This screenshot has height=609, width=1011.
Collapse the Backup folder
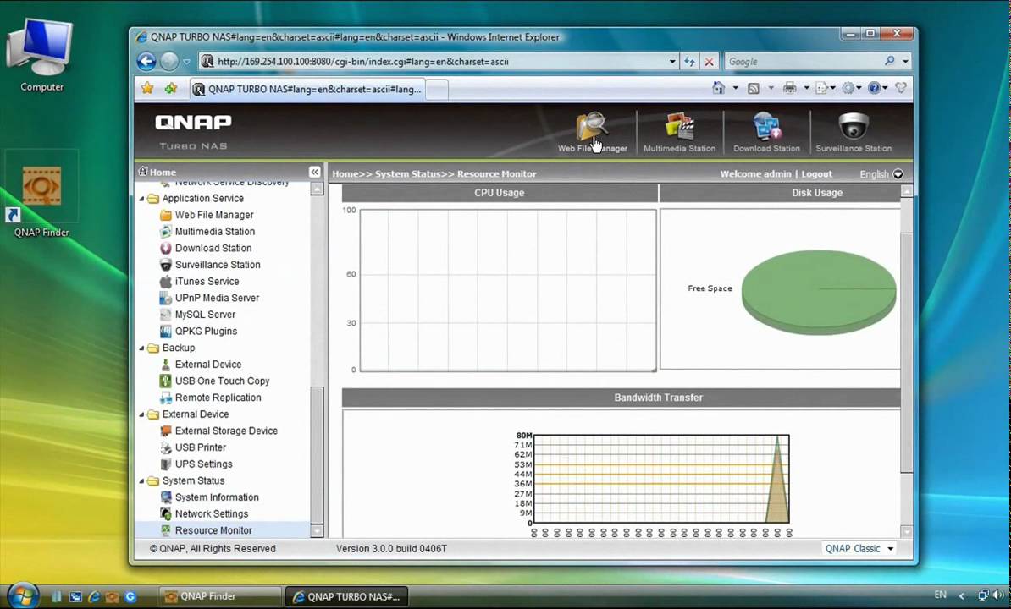point(142,348)
